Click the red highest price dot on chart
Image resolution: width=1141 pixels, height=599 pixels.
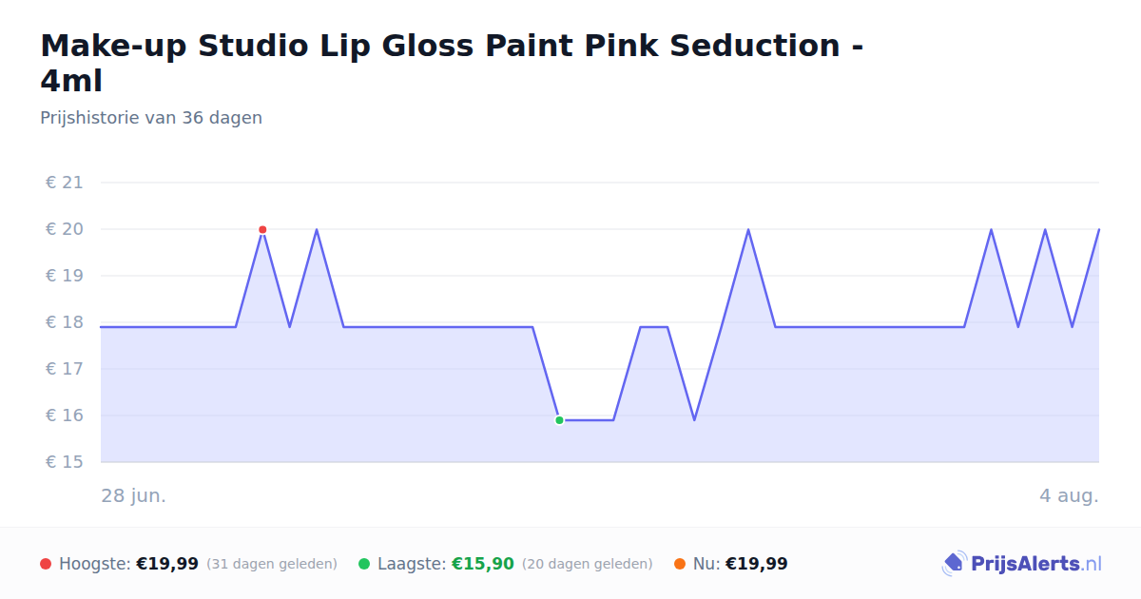coord(262,229)
